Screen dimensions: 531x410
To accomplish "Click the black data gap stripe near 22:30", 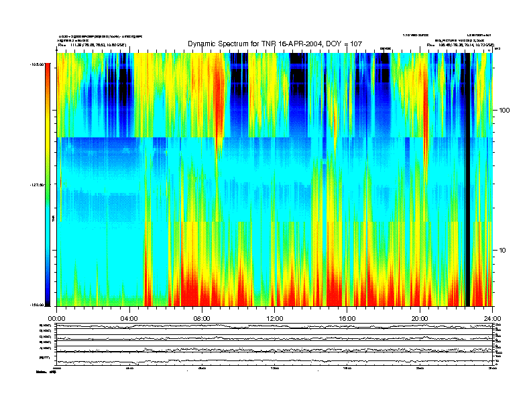I will coord(467,180).
